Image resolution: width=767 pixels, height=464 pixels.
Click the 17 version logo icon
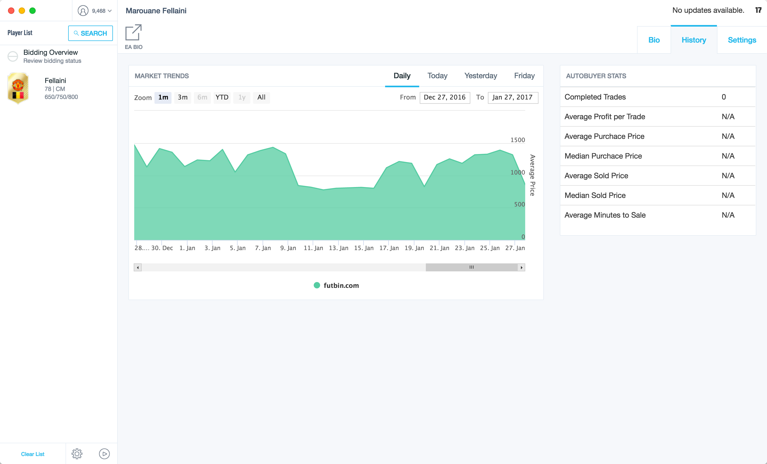758,10
